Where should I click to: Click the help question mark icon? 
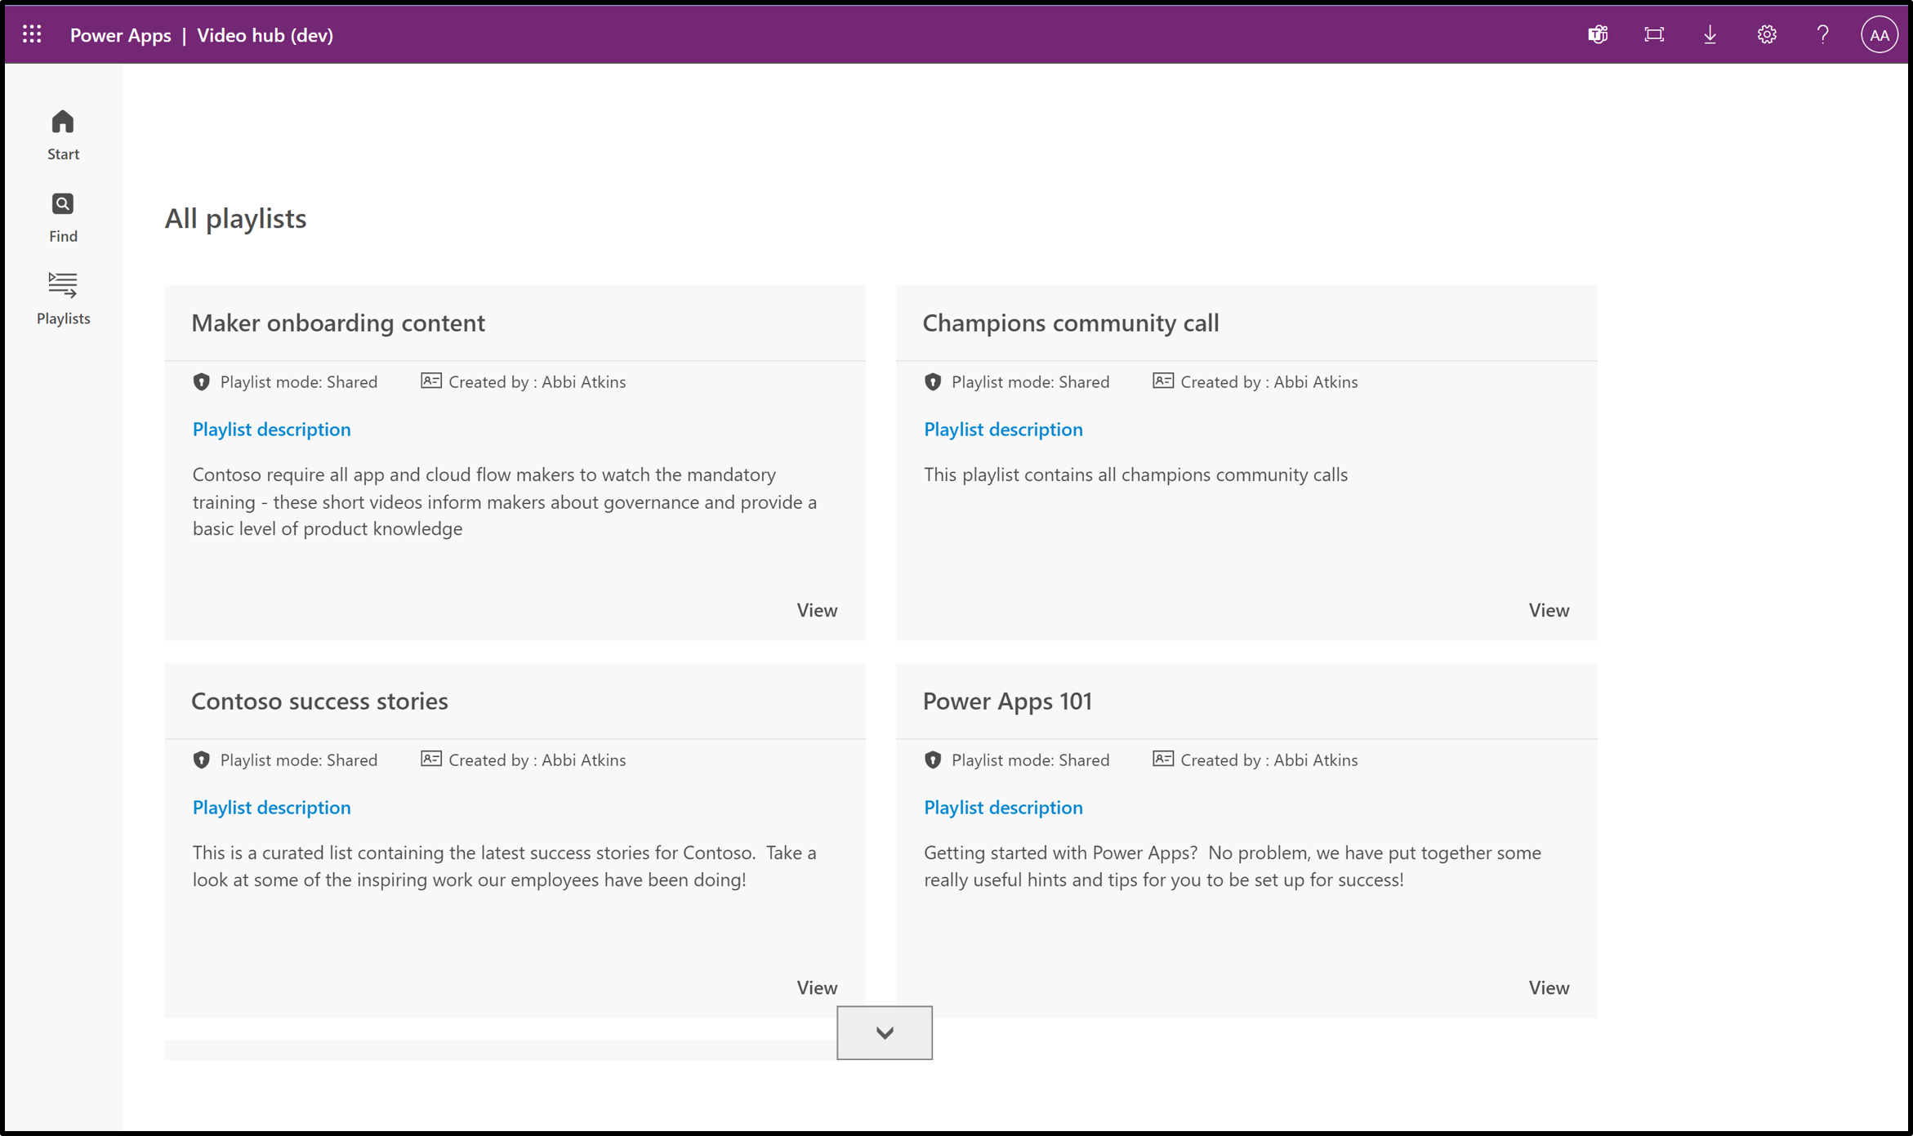1822,33
